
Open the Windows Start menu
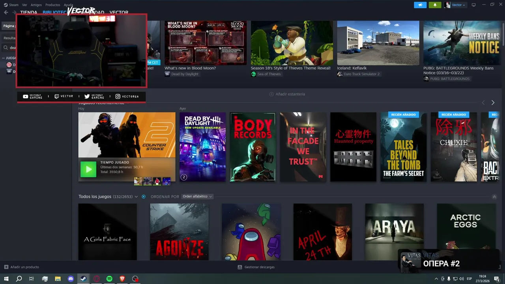point(6,279)
